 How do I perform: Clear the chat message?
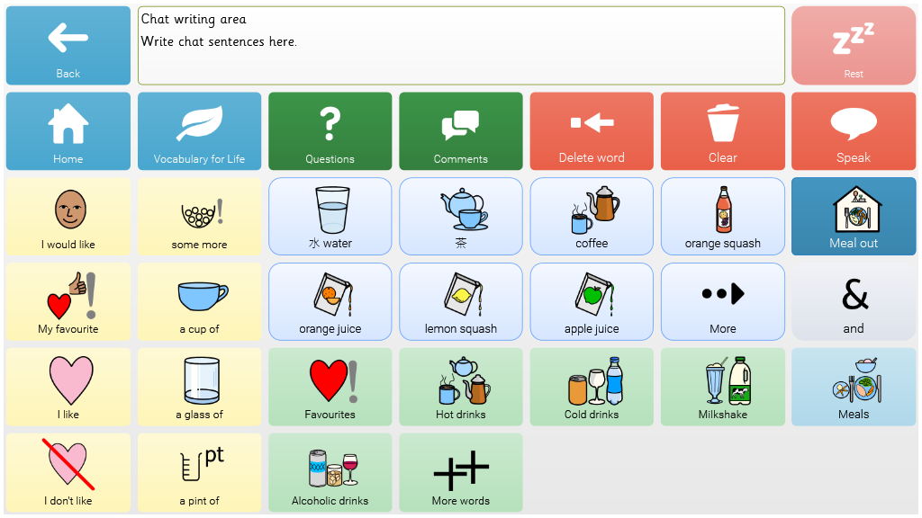pyautogui.click(x=722, y=131)
